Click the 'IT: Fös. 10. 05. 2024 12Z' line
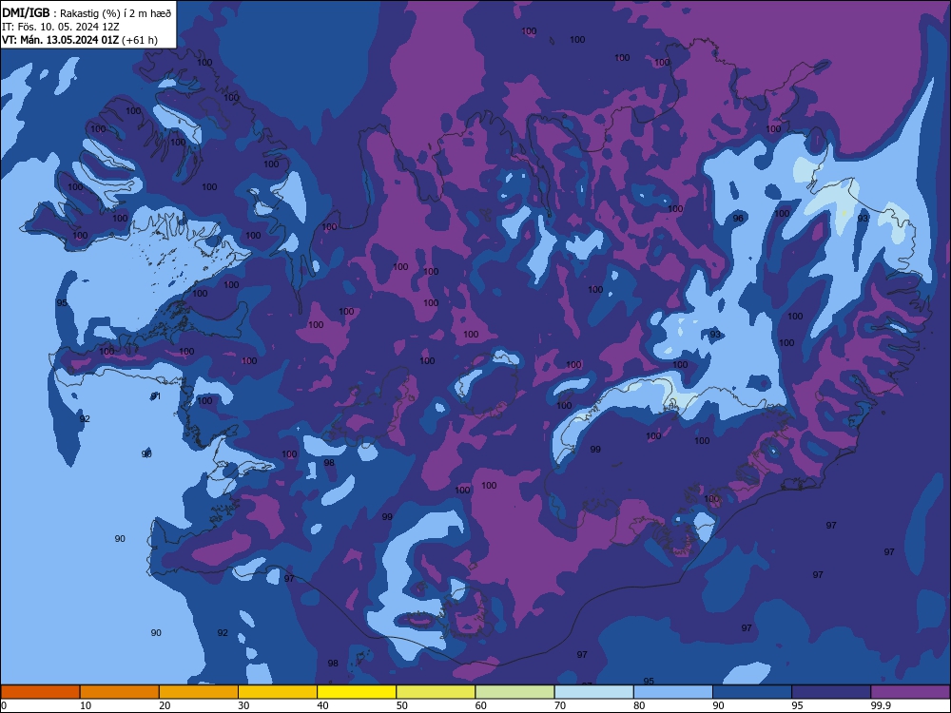Viewport: 951px width, 713px height. click(x=61, y=27)
